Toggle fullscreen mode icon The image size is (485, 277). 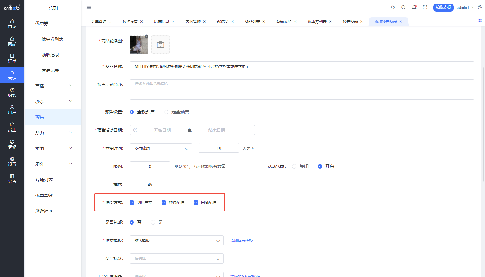click(x=425, y=7)
